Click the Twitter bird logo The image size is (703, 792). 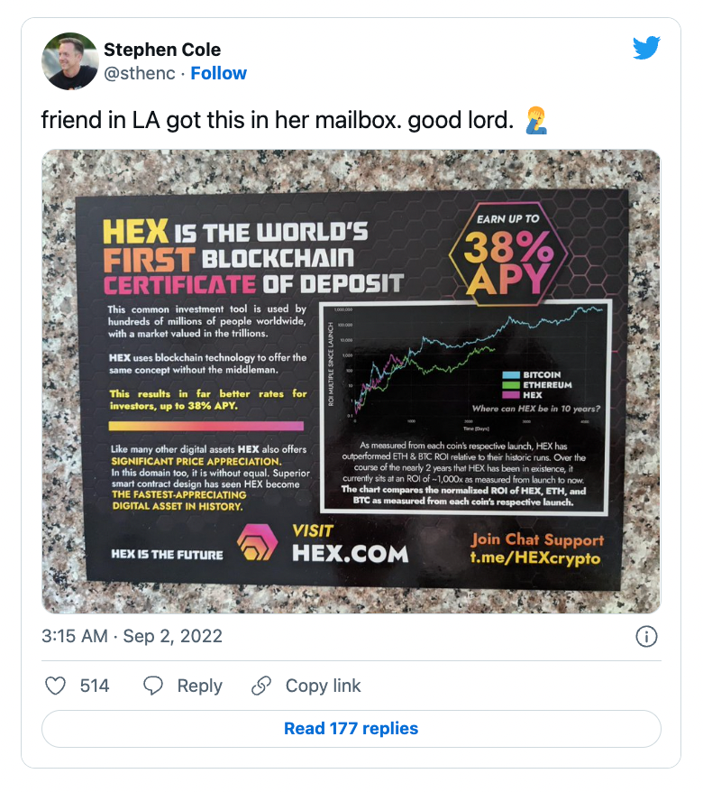646,48
